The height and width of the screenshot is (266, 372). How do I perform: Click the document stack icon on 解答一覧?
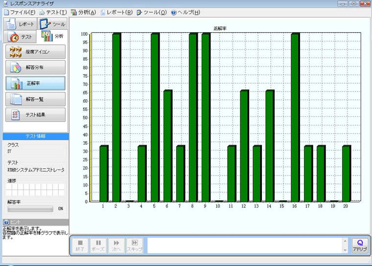tap(16, 99)
